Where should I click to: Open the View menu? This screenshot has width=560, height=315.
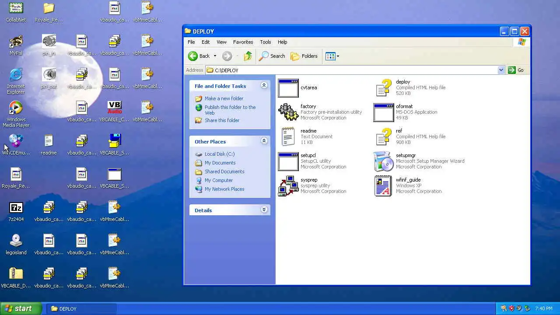[221, 42]
